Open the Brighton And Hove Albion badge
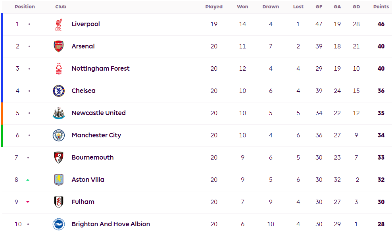 (58, 224)
